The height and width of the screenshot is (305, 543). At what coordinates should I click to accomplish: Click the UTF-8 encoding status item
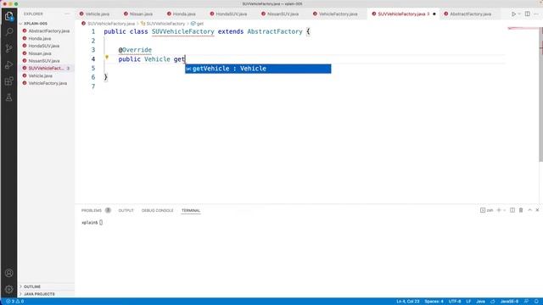(455, 302)
